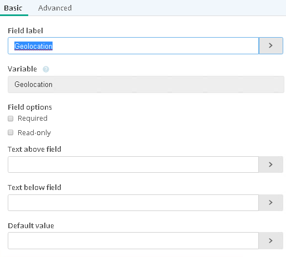Expand options for Text below field

pyautogui.click(x=271, y=203)
